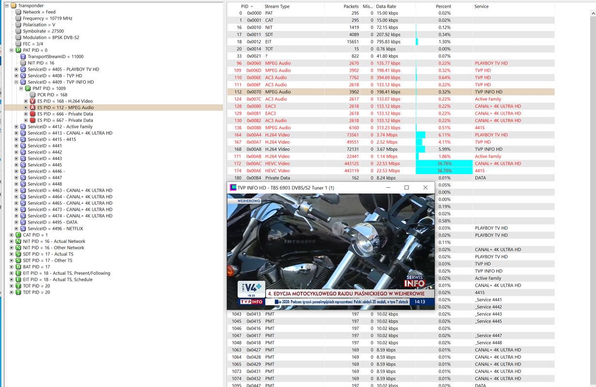This screenshot has height=387, width=596.
Task: Click the icon beside PCR PID = 168
Action: pyautogui.click(x=32, y=95)
